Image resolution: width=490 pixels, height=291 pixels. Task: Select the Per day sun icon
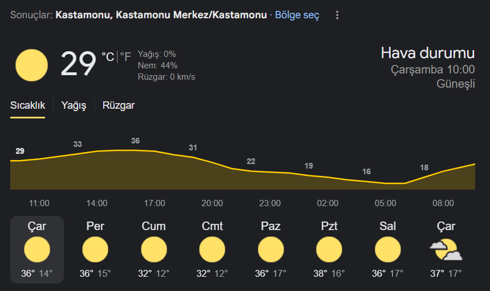coord(95,249)
